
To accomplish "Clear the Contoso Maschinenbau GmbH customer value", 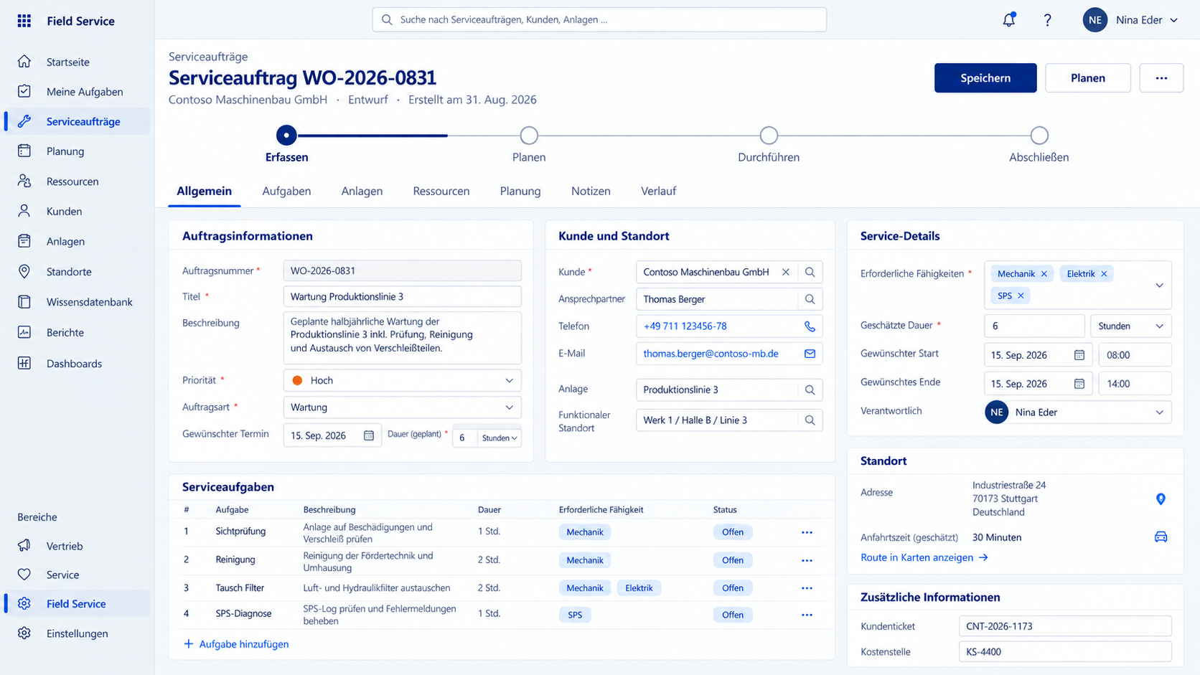I will (x=786, y=272).
